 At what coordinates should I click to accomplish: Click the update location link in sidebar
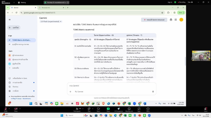coord(27,99)
